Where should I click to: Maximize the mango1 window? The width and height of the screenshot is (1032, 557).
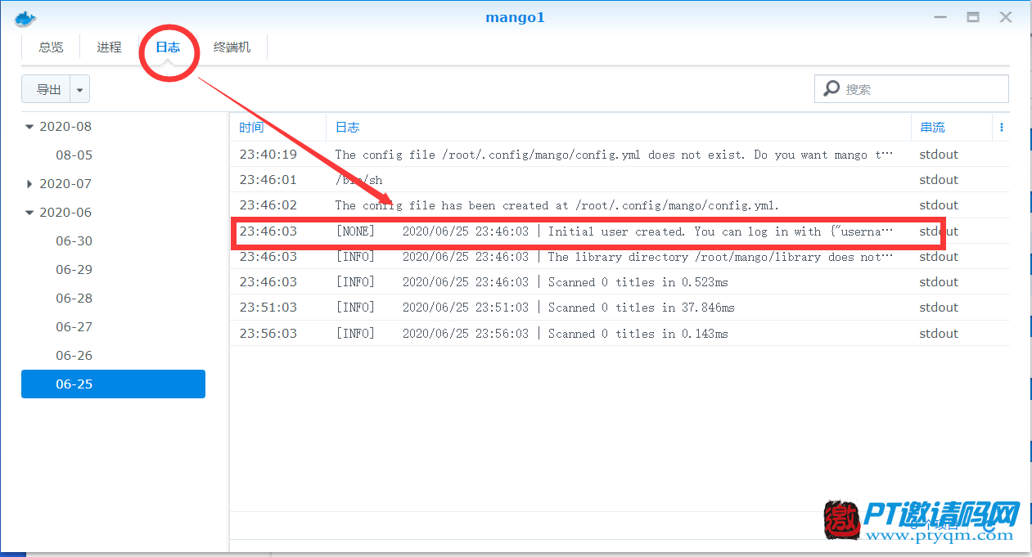[973, 17]
